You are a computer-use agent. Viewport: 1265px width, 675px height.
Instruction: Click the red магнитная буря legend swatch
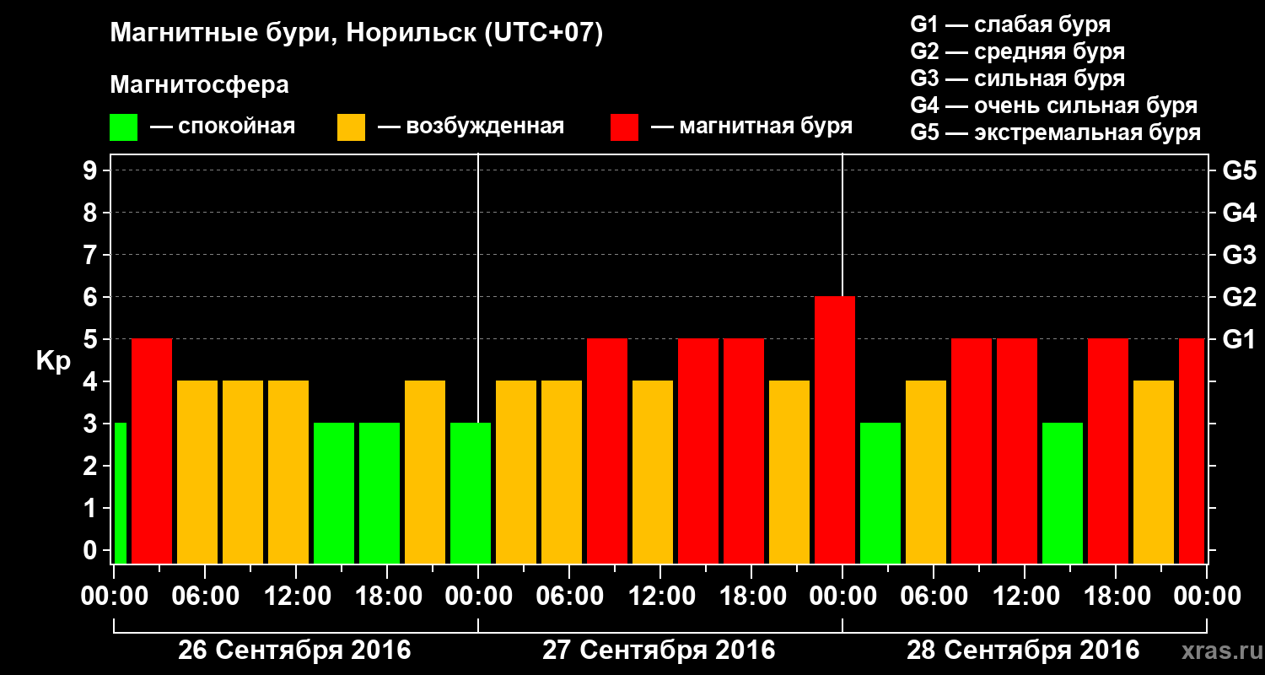(x=624, y=127)
